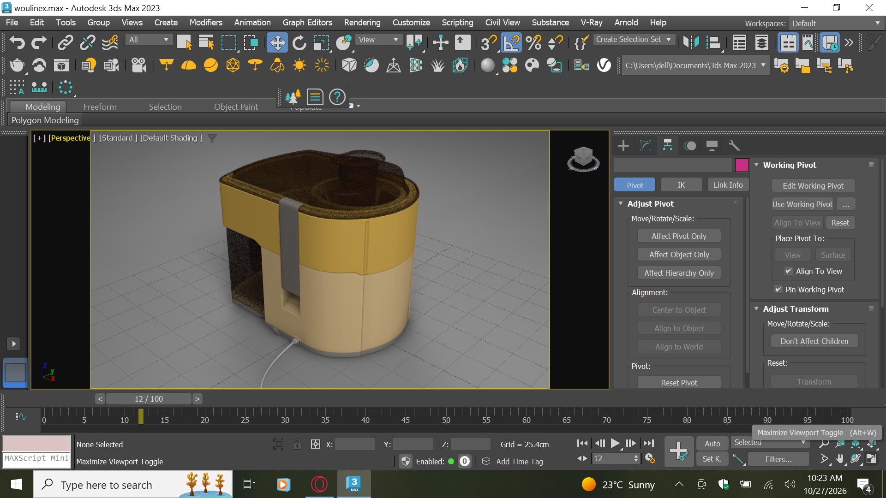Open the Time Configuration icon
This screenshot has height=498, width=886.
click(650, 458)
